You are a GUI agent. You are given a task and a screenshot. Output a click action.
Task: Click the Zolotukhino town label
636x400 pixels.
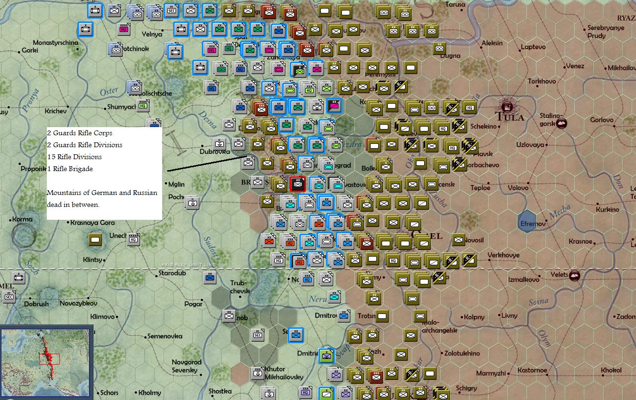pyautogui.click(x=462, y=353)
